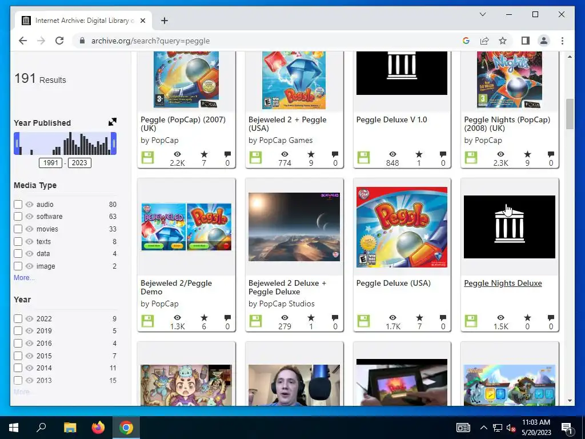This screenshot has width=585, height=439.
Task: Check the 2019 year checkbox
Action: (18, 330)
